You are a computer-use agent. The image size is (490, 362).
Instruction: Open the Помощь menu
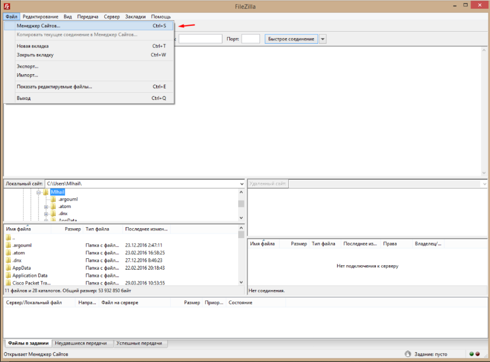coord(161,17)
